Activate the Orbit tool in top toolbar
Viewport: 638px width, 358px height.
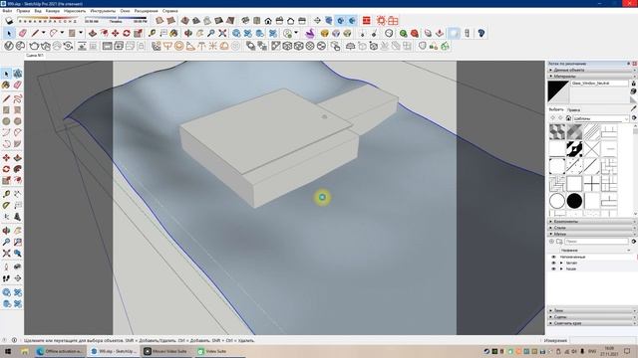tap(188, 33)
